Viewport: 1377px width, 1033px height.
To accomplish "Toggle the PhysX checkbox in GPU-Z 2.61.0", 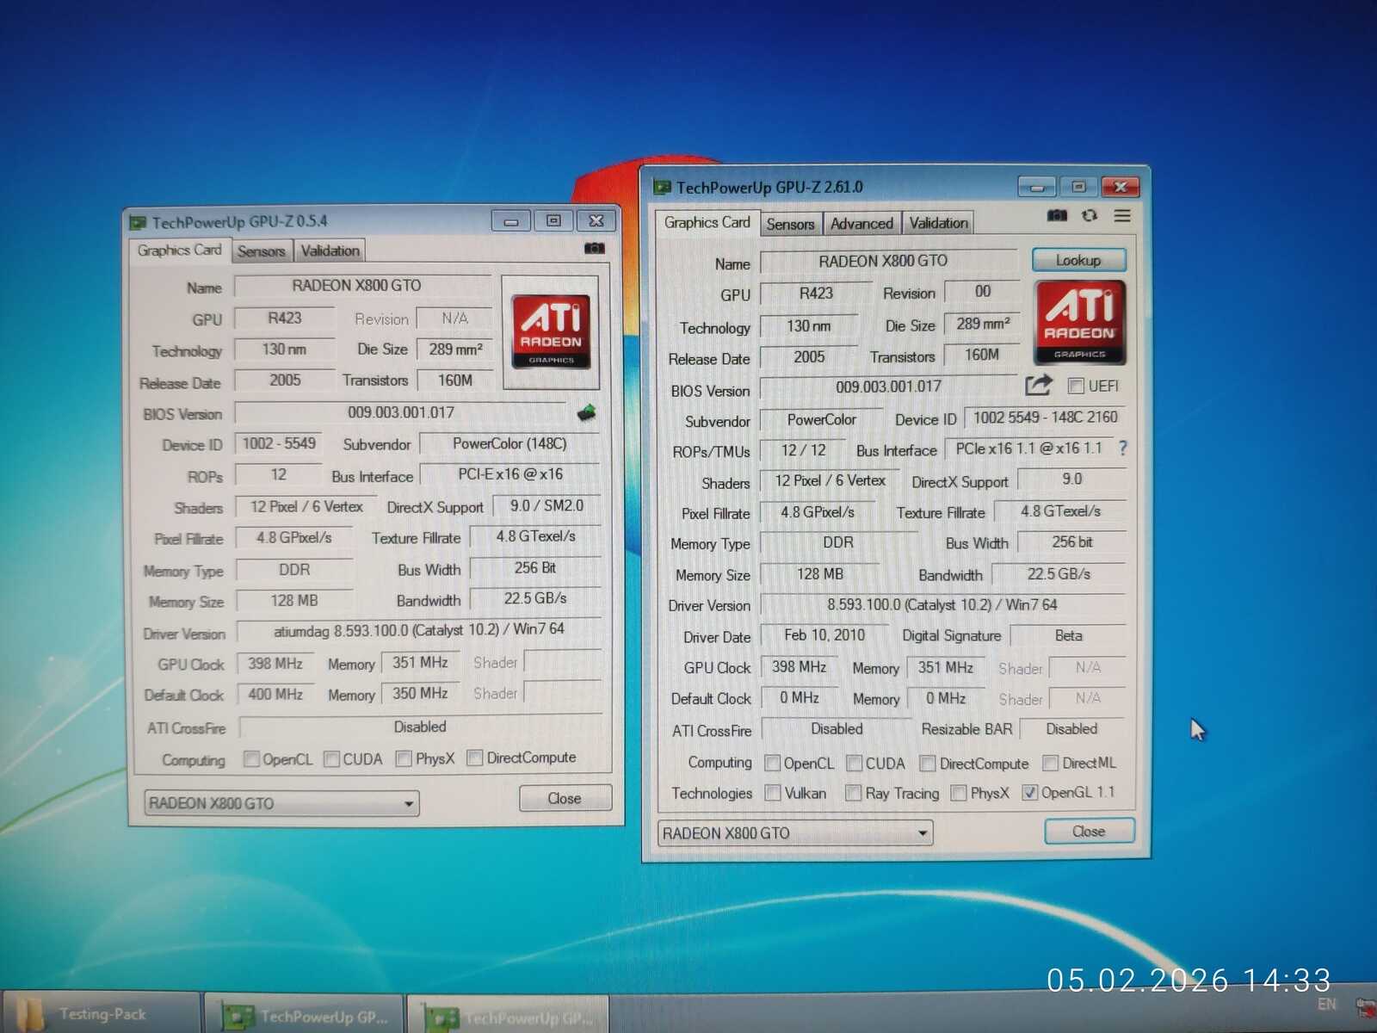I will (958, 793).
